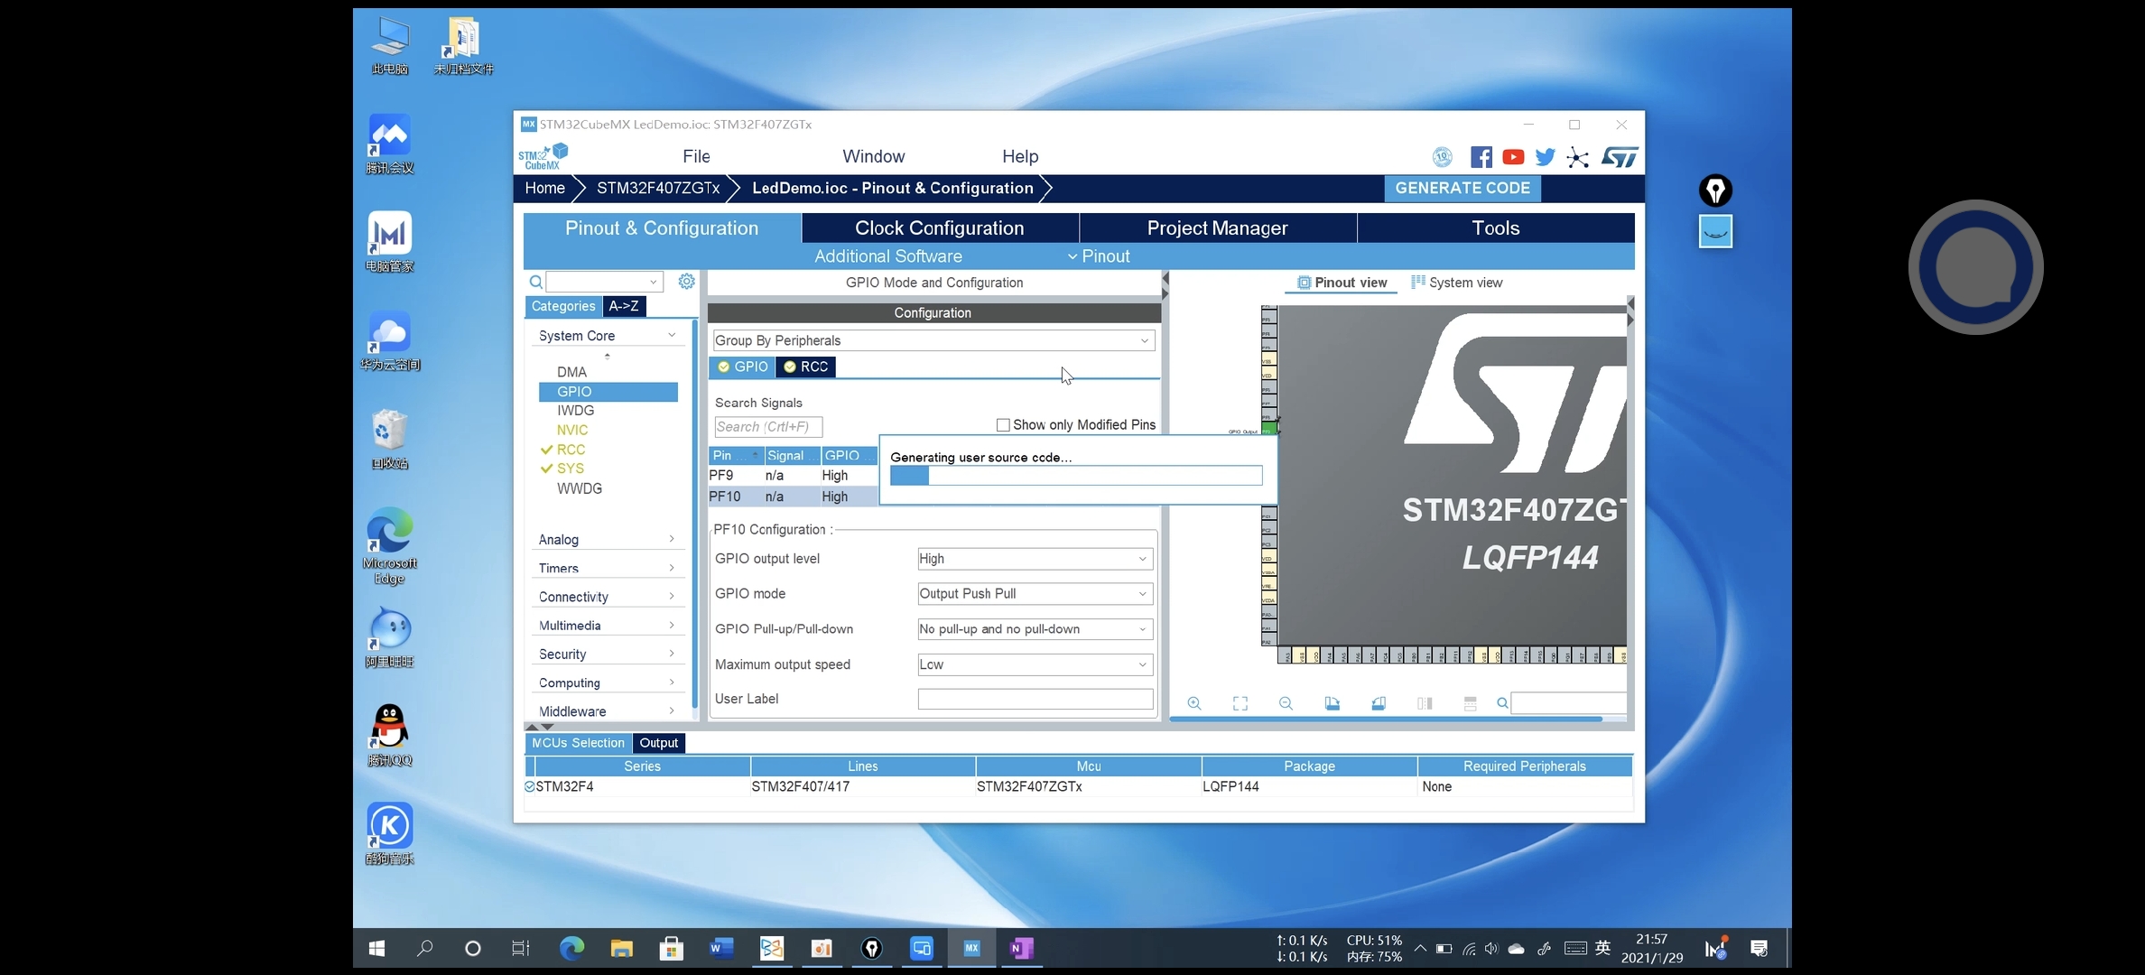The image size is (2145, 975).
Task: Click the ST logo icon
Action: pyautogui.click(x=1620, y=157)
